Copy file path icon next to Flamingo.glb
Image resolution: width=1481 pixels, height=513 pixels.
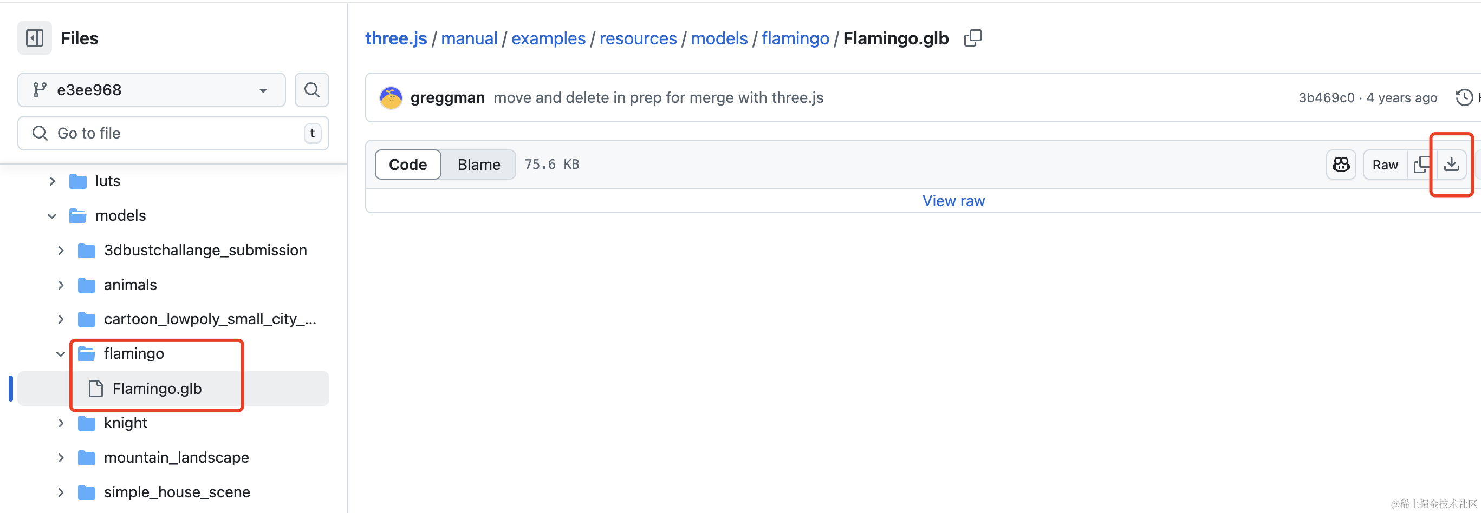[x=973, y=38]
